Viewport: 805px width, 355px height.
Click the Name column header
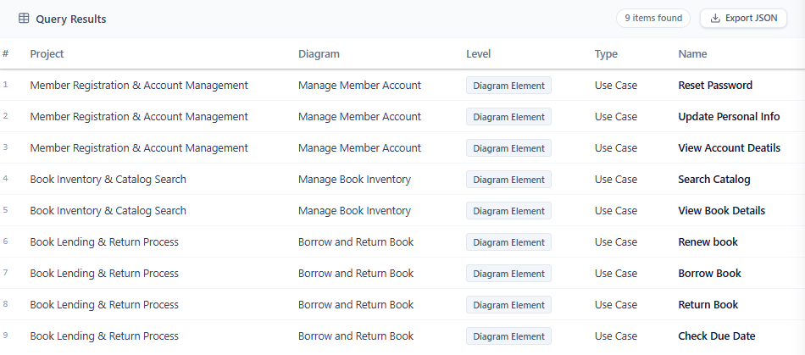[x=692, y=54]
